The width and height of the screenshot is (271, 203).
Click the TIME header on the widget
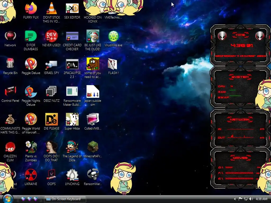pyautogui.click(x=240, y=35)
